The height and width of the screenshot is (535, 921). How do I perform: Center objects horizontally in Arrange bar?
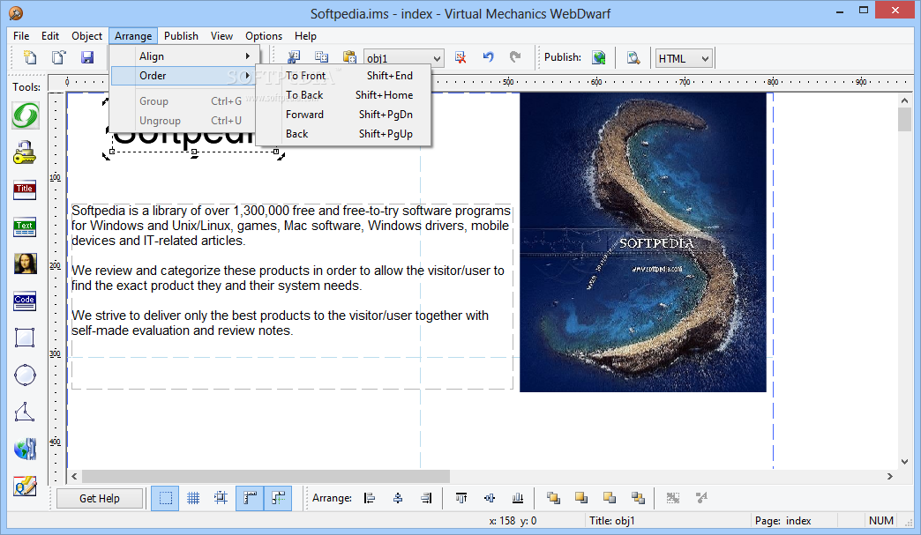[x=398, y=498]
